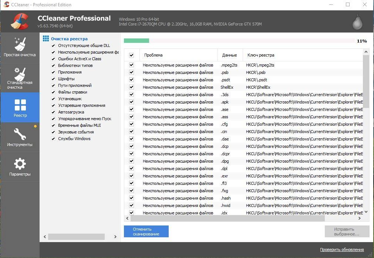Viewport: 374px width, 258px height.
Task: Click results list scroll up arrow
Action: click(x=366, y=52)
